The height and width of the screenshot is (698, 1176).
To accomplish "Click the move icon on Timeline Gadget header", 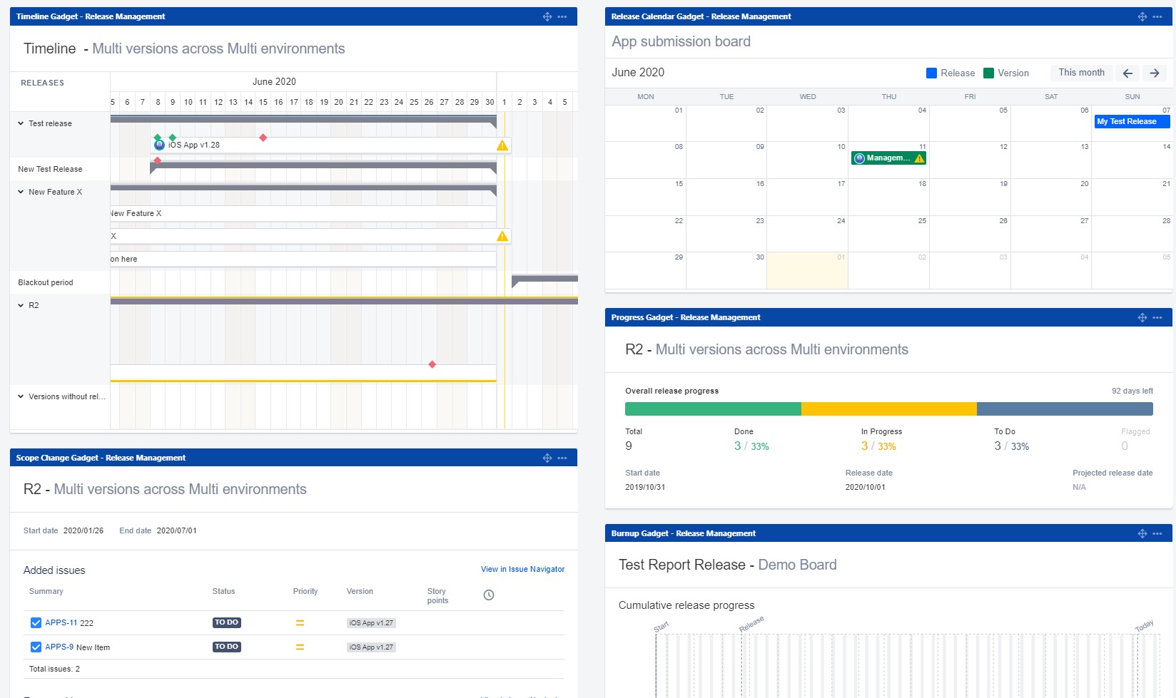I will click(x=547, y=16).
